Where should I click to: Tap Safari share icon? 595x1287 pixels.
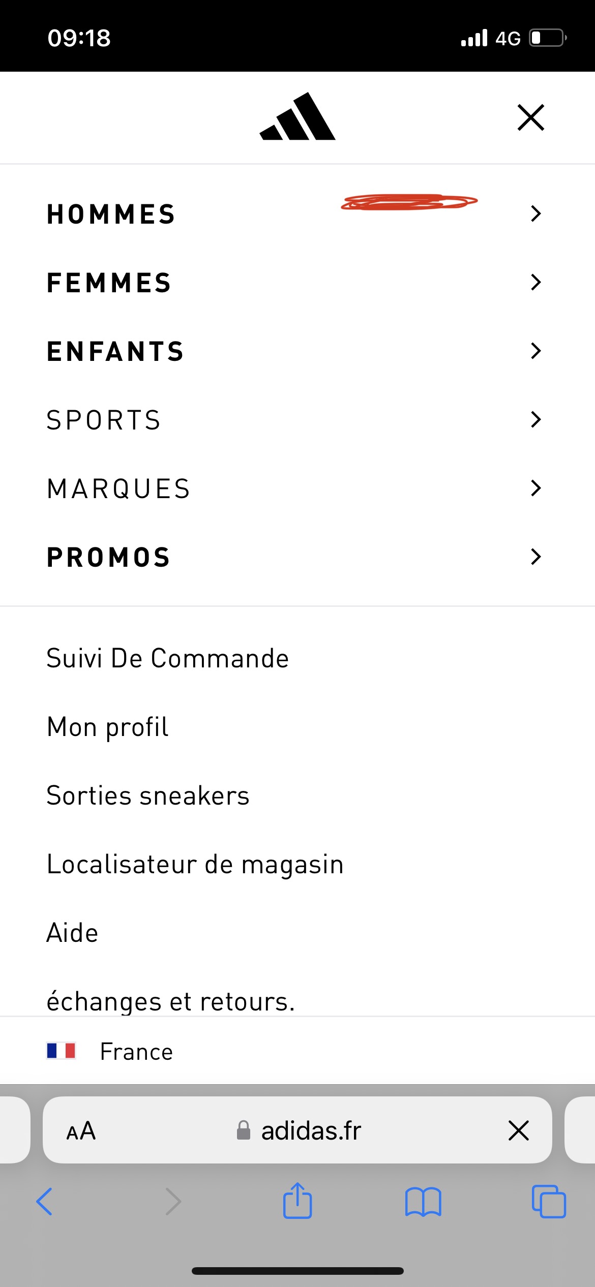[x=297, y=1202]
